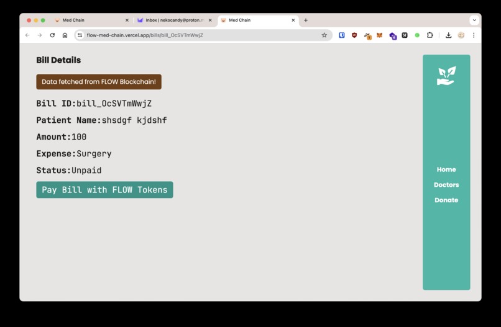
Task: Click the purple stacked-cubes extension icon
Action: tap(392, 36)
